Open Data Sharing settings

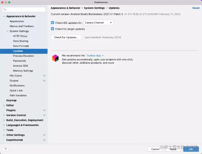(20, 41)
